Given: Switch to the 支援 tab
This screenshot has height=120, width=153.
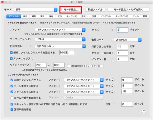Looking at the screenshot, I should tap(94, 16).
